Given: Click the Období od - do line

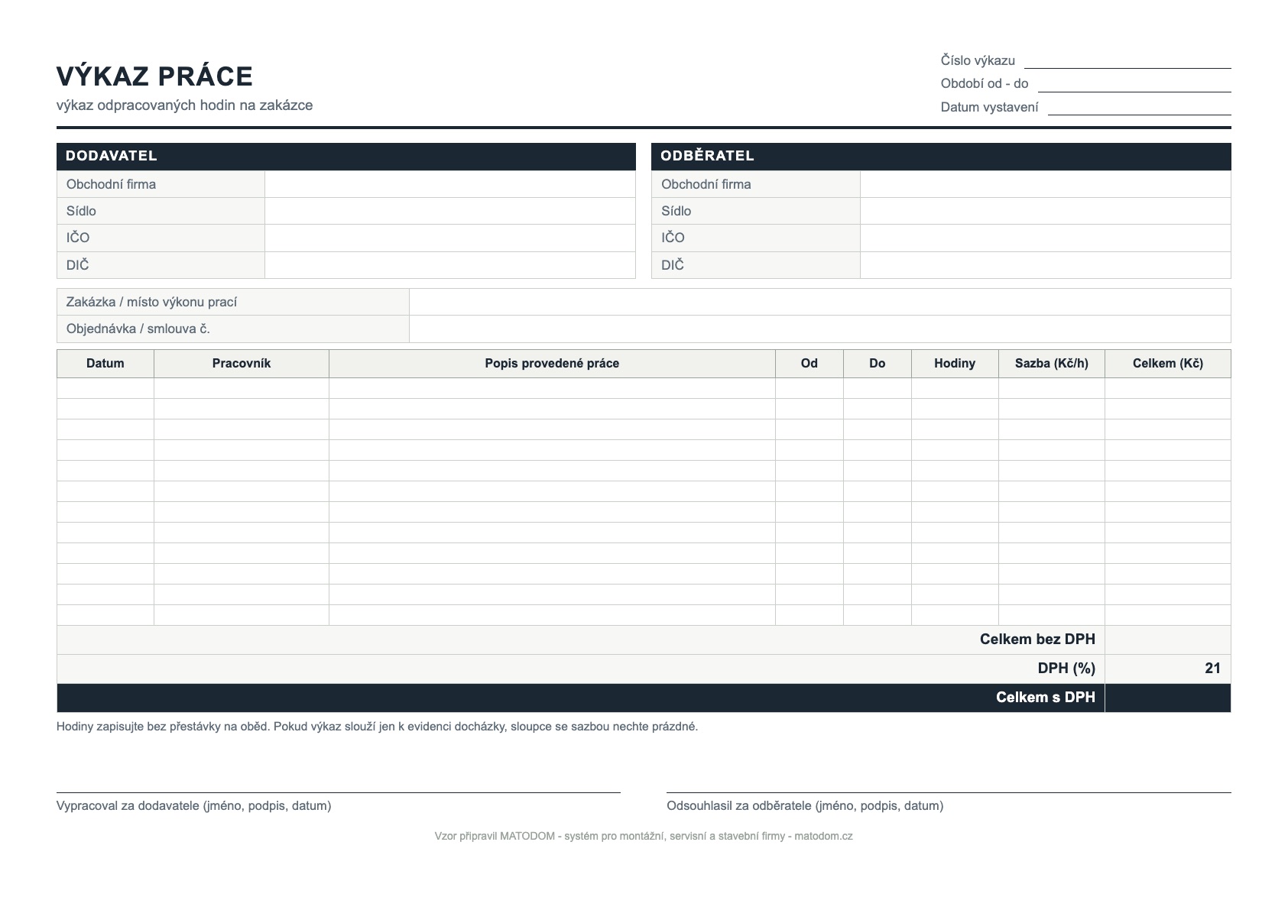Looking at the screenshot, I should click(x=1134, y=84).
